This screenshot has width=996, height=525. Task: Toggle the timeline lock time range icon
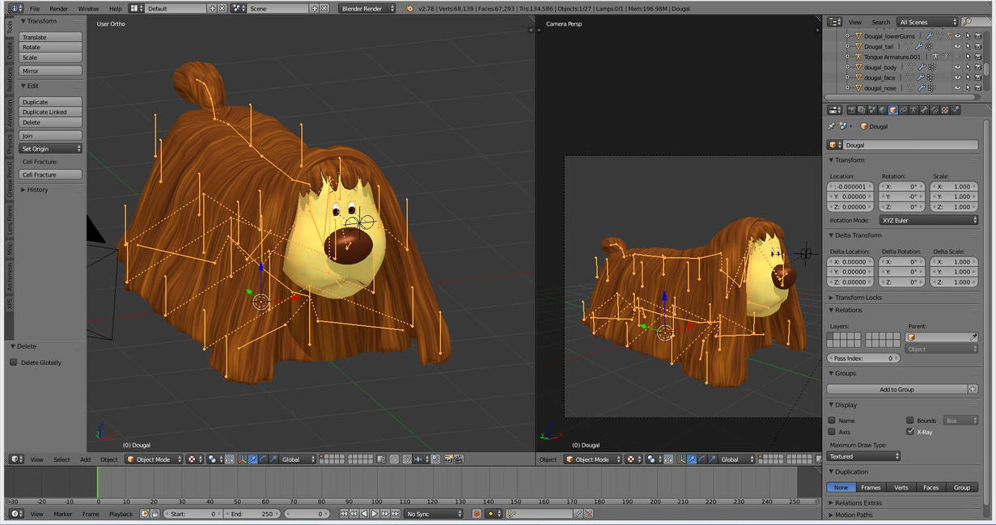[x=155, y=514]
